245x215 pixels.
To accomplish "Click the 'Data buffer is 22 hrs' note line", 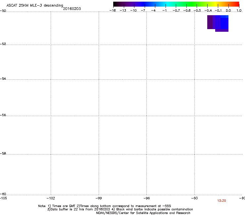I will 120,209.
